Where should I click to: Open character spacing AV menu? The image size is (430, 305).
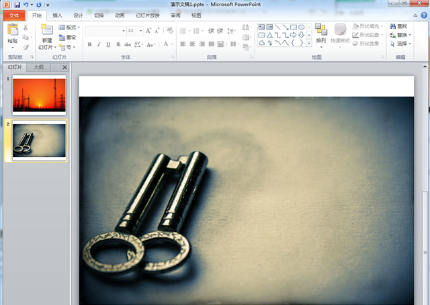click(x=138, y=44)
